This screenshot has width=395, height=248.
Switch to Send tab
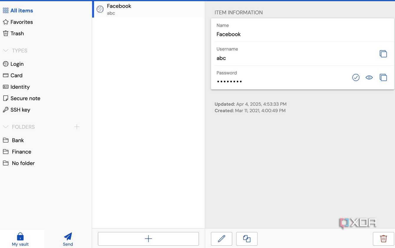point(68,239)
